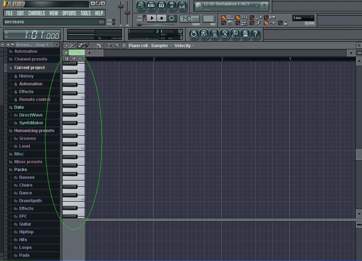Toggle the metronome option

point(223,23)
